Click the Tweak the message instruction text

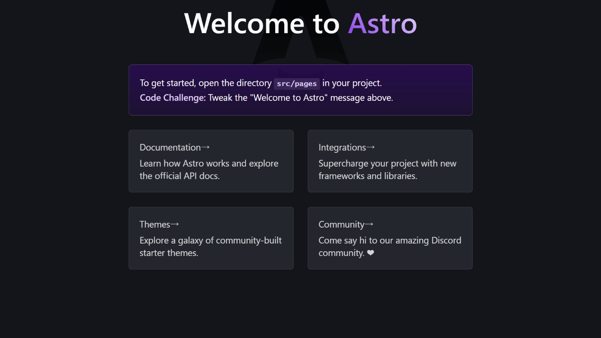coord(300,97)
